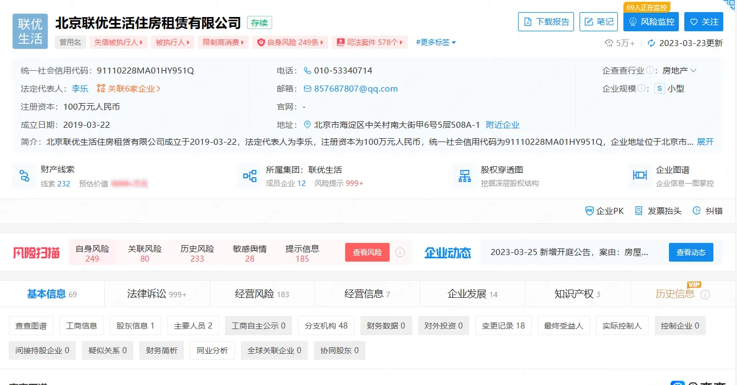
Task: Open 关联6家企业 link
Action: click(128, 88)
